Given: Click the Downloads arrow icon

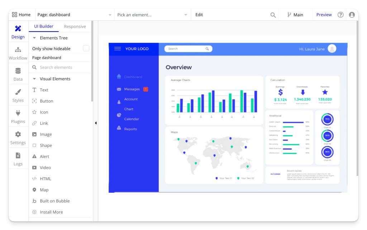Looking at the screenshot, I should pos(302,92).
